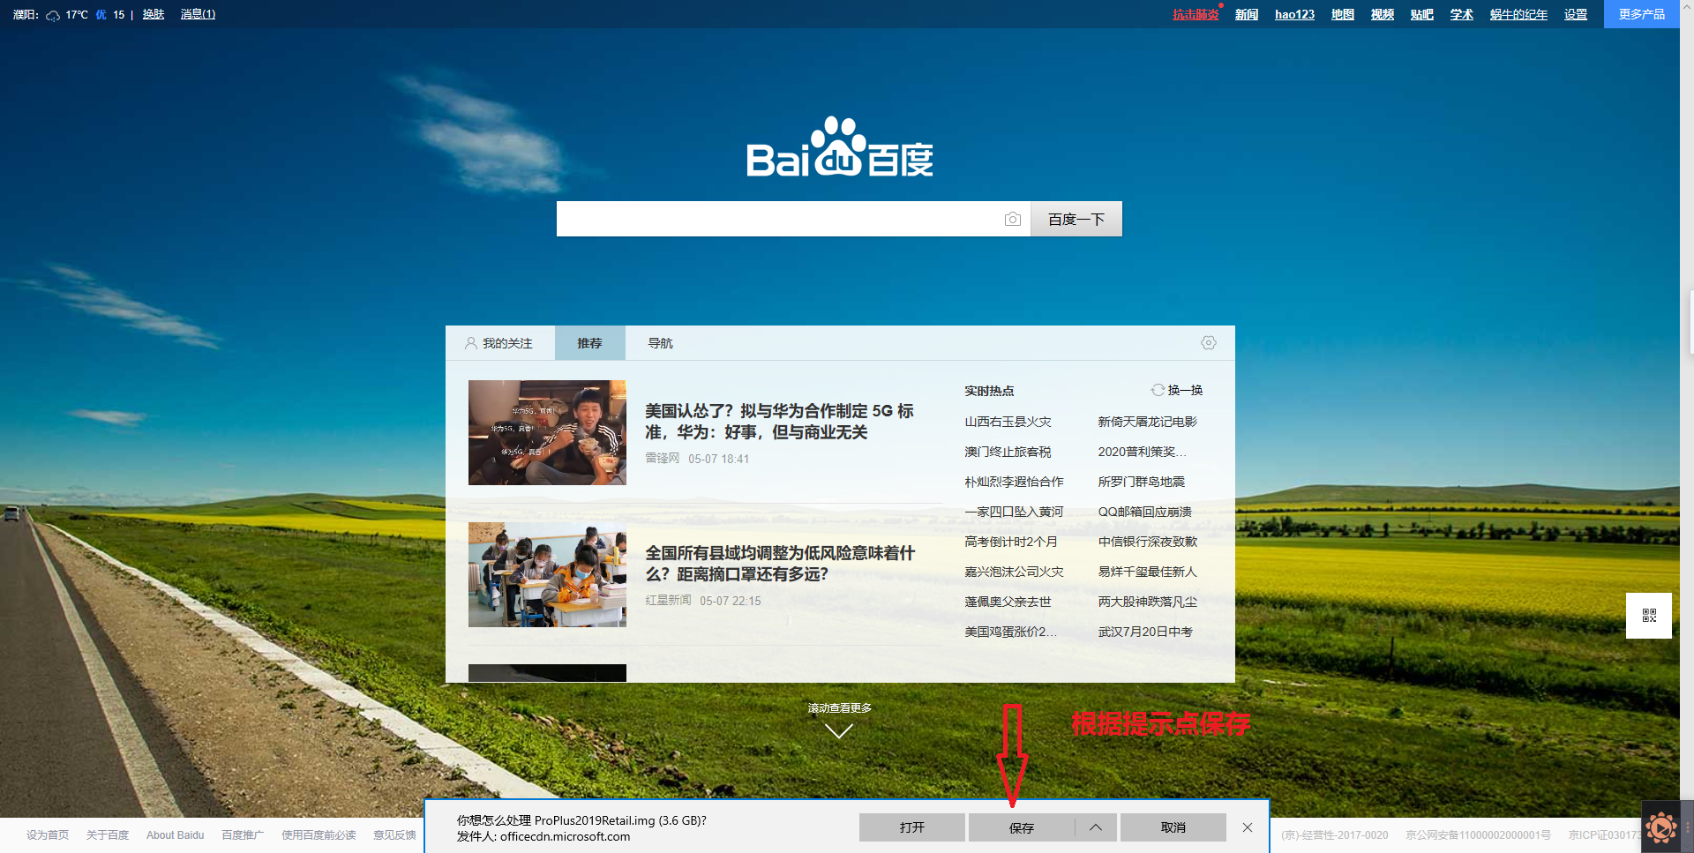
Task: Open the classroom students news thumbnail
Action: [547, 574]
